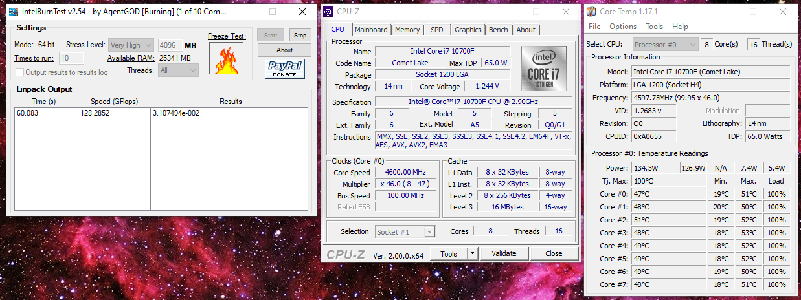The image size is (801, 300).
Task: Click the PayPal Donate icon
Action: [x=285, y=69]
